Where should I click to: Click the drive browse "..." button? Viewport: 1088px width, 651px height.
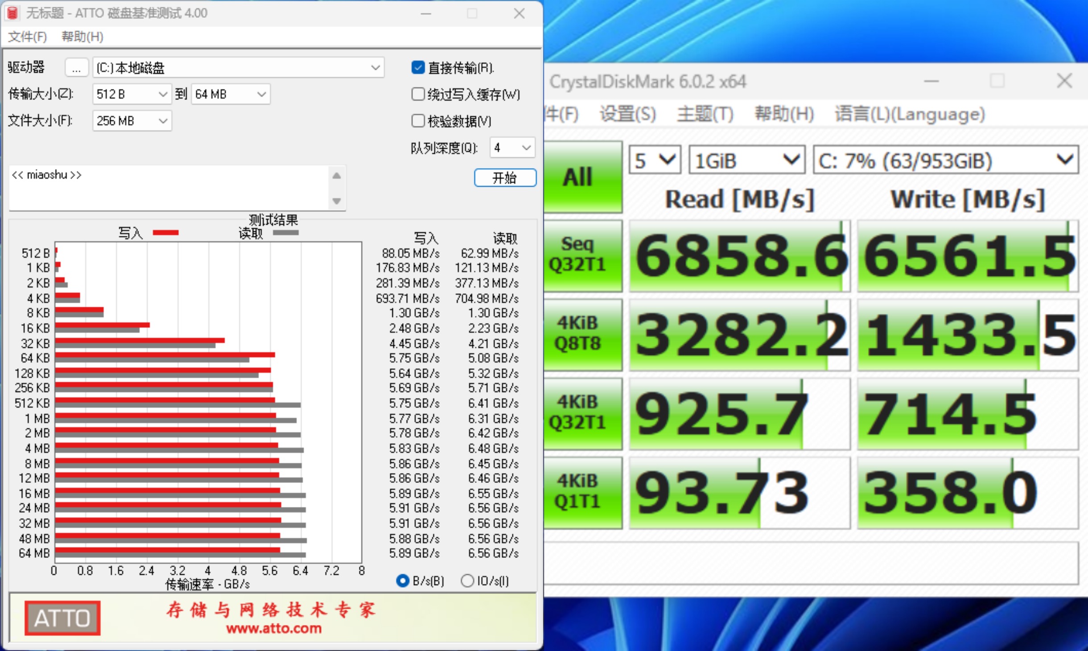(77, 68)
